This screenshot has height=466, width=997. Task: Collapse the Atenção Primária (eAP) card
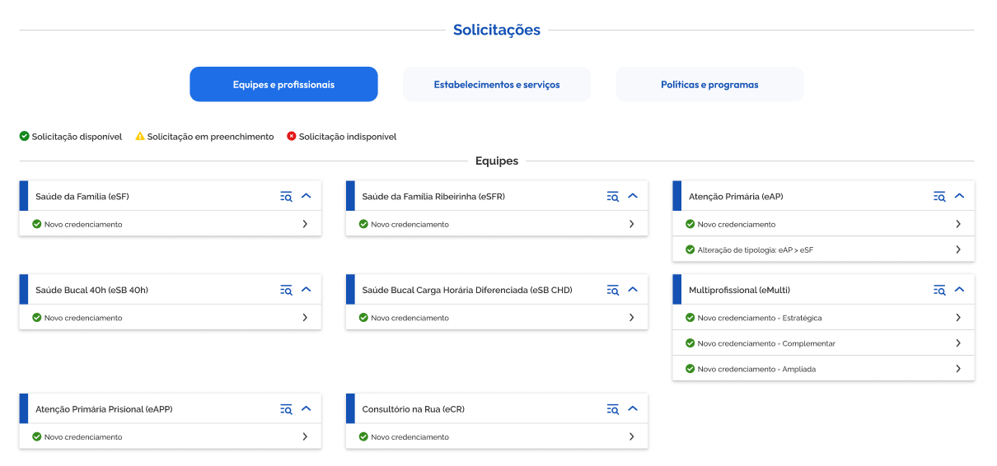(959, 197)
